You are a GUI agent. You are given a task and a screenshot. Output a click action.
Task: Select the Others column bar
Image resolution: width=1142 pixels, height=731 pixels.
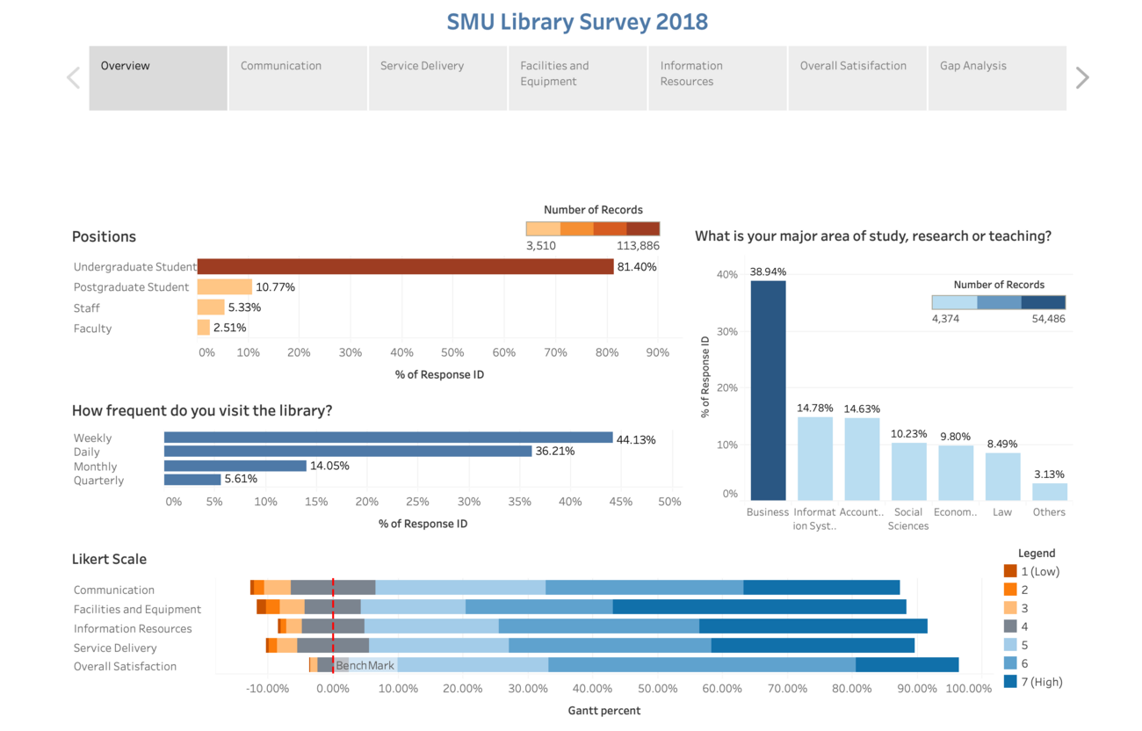[1050, 492]
